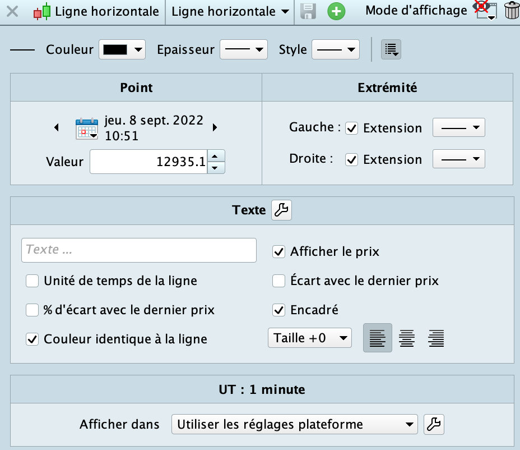Expand 'Utiliser les réglages plateforme' dropdown
The height and width of the screenshot is (450, 520).
coord(294,425)
